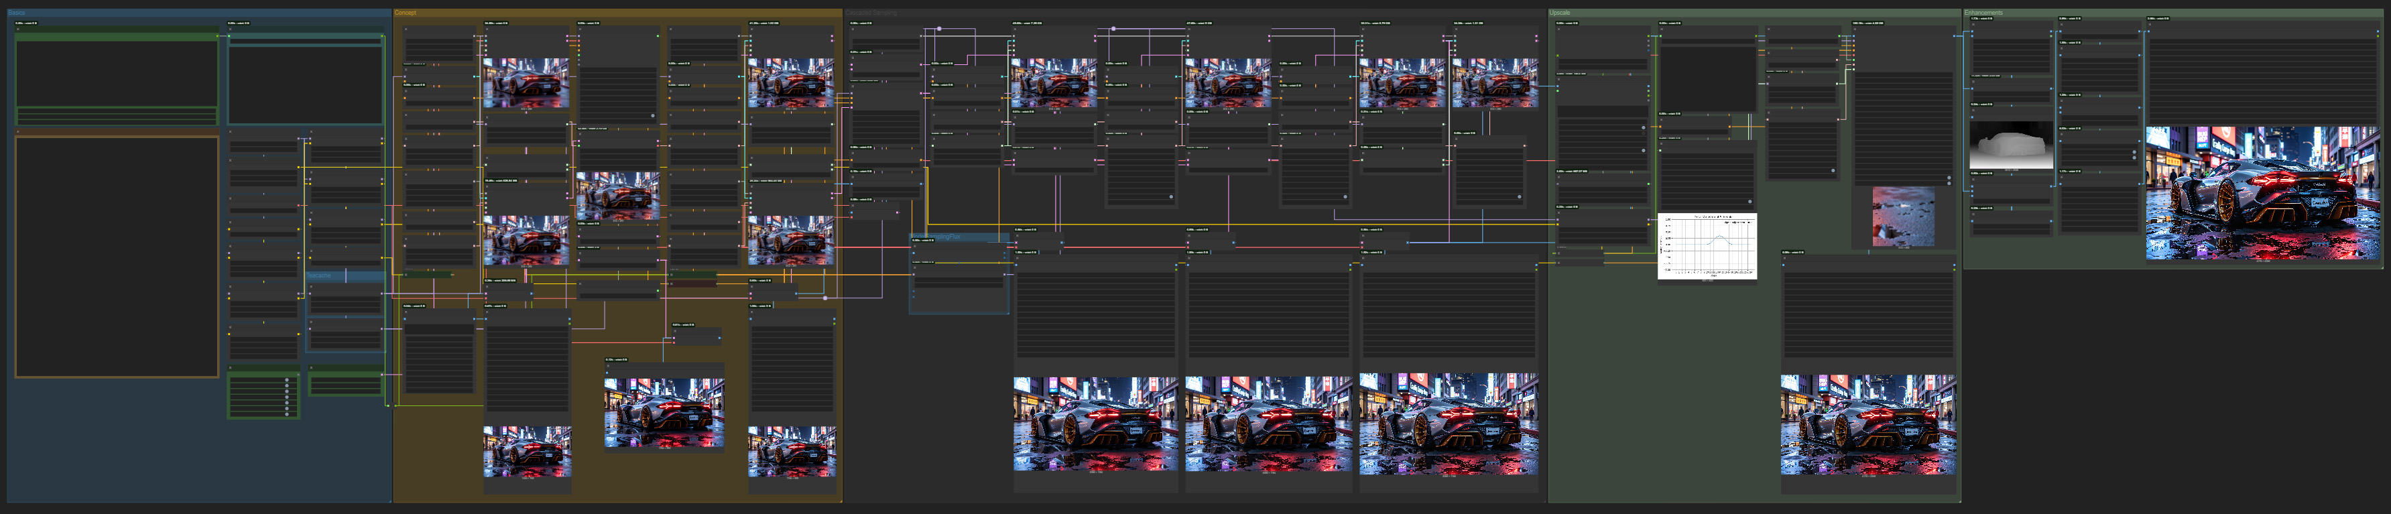The image size is (2391, 514).
Task: Select the Upscale group title
Action: 1560,13
